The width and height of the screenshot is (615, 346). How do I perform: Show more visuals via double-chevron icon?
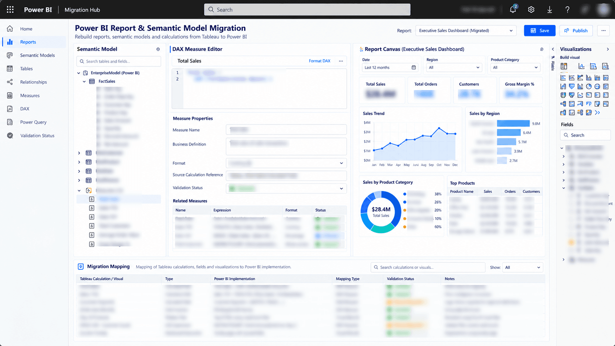point(597,113)
